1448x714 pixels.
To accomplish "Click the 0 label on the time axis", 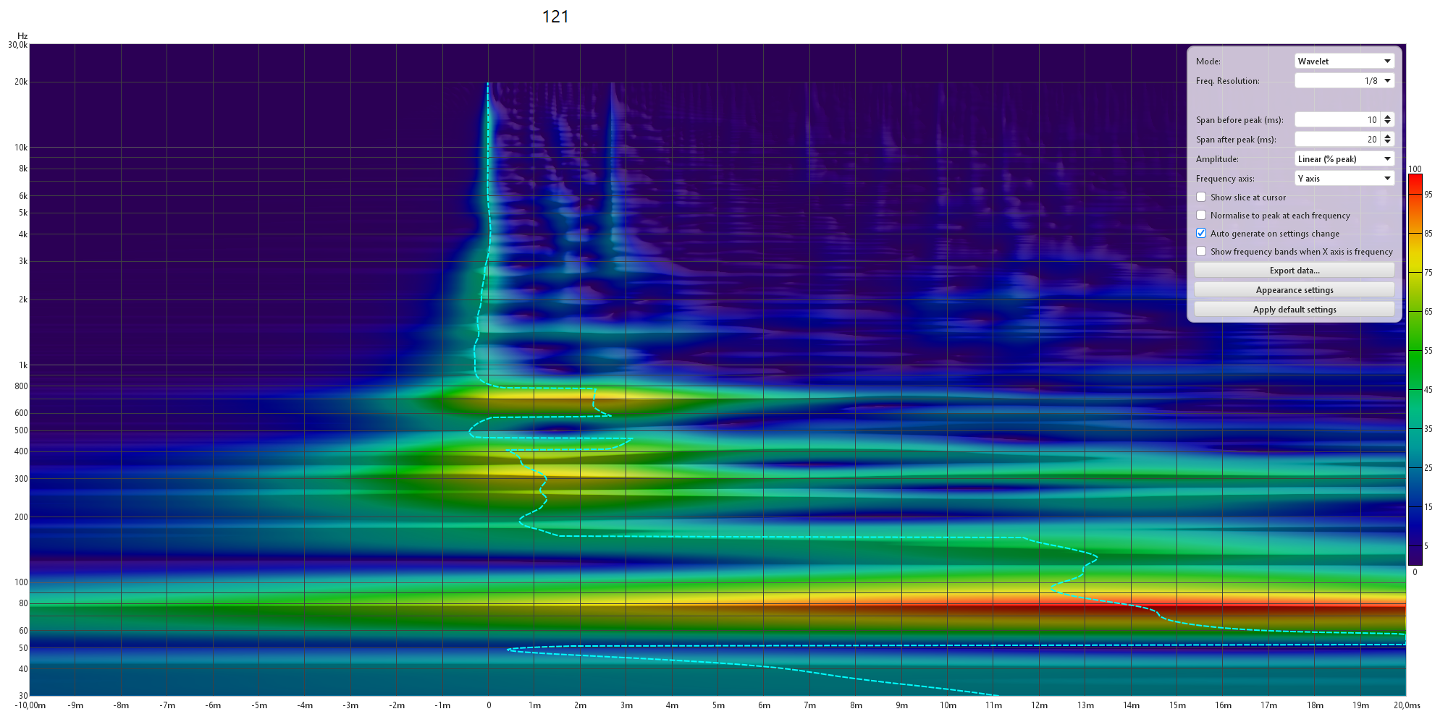I will click(489, 705).
